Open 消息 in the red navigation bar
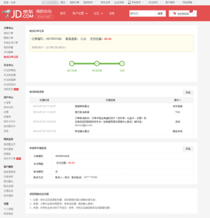The height and width of the screenshot is (218, 210). pos(112,14)
